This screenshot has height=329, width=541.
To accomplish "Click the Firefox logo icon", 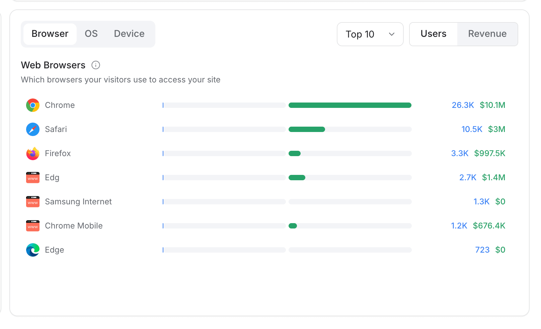I will 33,153.
